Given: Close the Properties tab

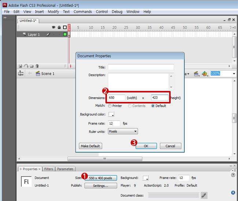Looking at the screenshot, I should click(39, 169).
